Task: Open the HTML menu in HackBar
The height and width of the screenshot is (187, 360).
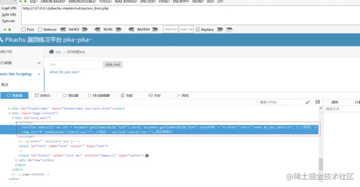Action: click(164, 2)
